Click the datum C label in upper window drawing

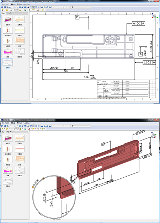(x=77, y=17)
